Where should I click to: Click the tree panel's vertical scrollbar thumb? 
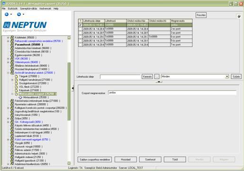click(x=69, y=91)
